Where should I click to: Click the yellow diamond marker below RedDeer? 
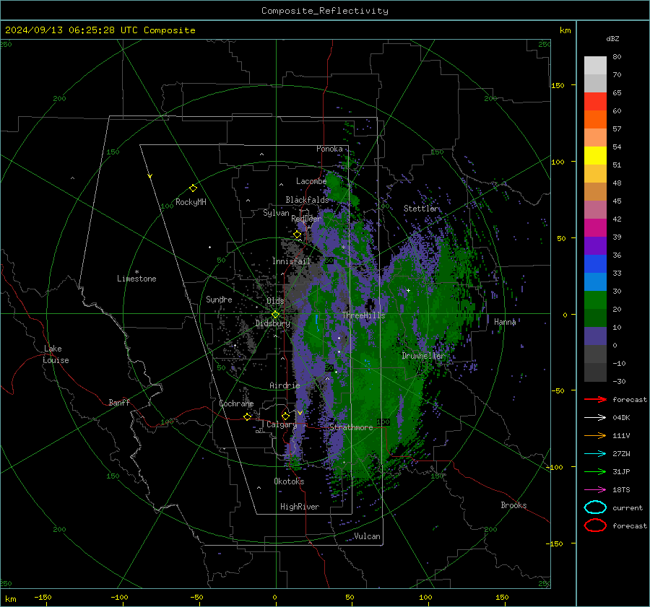tap(298, 235)
